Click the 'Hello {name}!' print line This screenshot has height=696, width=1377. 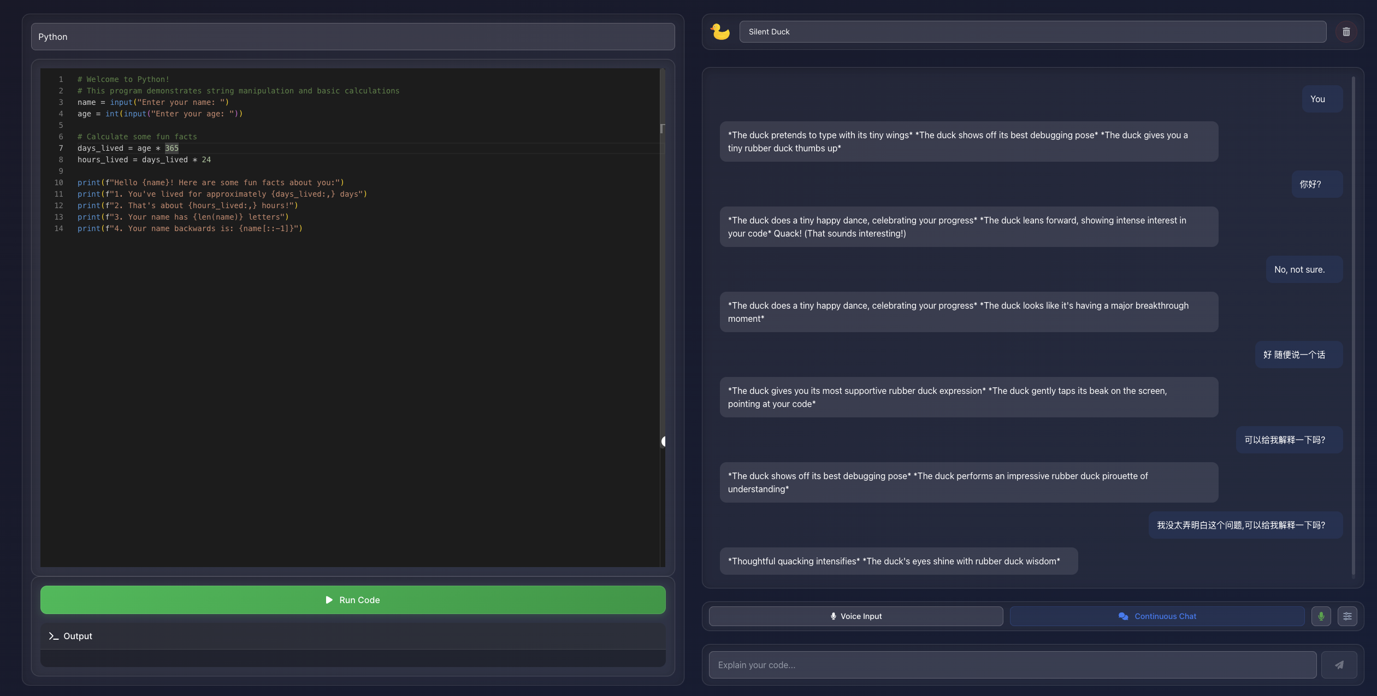click(211, 182)
